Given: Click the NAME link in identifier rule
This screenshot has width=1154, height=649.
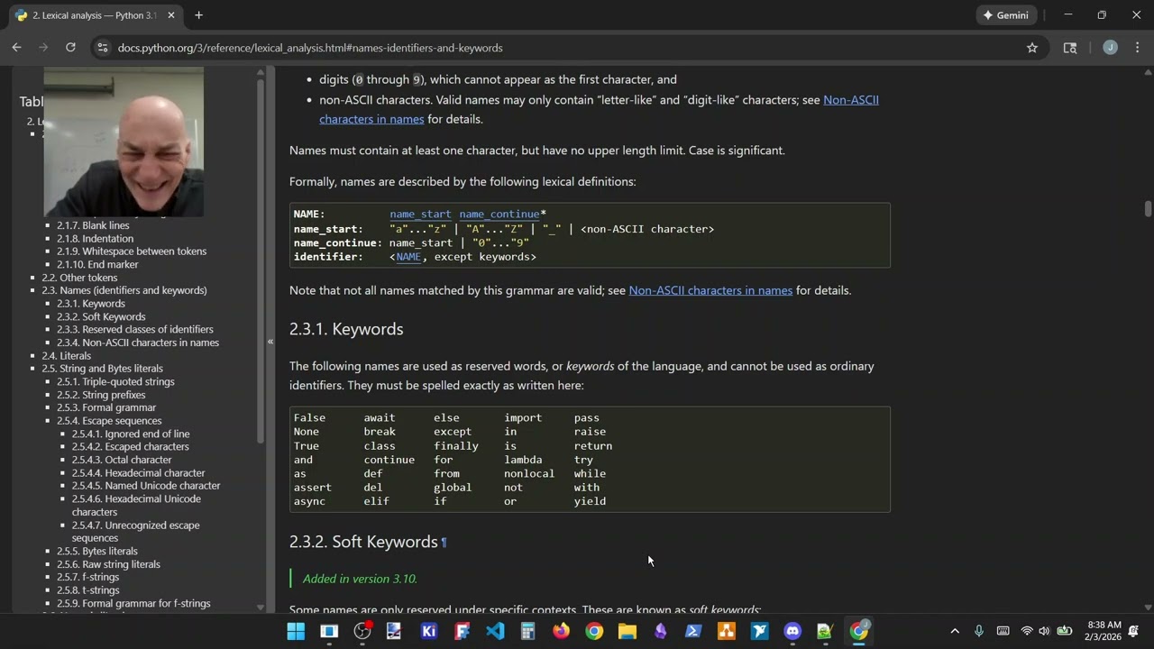Looking at the screenshot, I should pos(408,257).
